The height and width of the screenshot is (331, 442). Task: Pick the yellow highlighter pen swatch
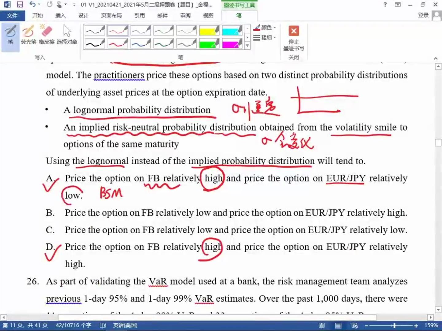209,30
